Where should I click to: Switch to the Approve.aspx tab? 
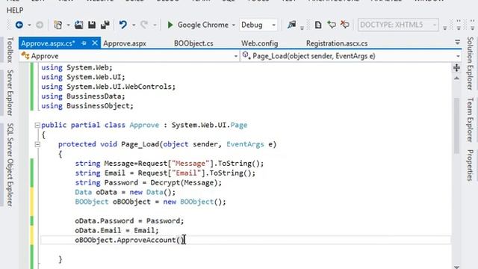pos(125,43)
